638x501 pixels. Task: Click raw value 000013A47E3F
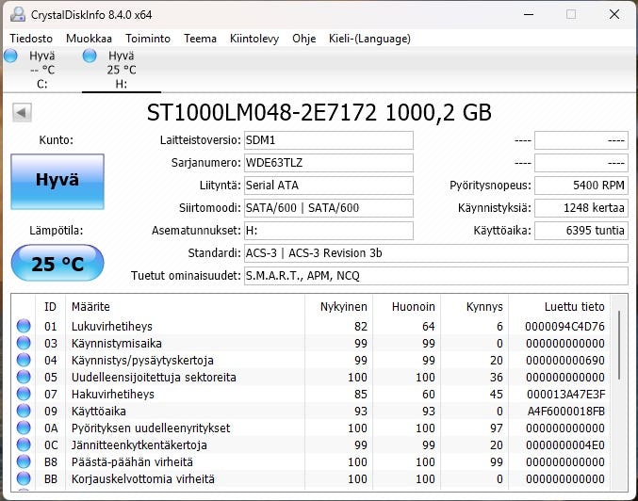click(x=565, y=394)
